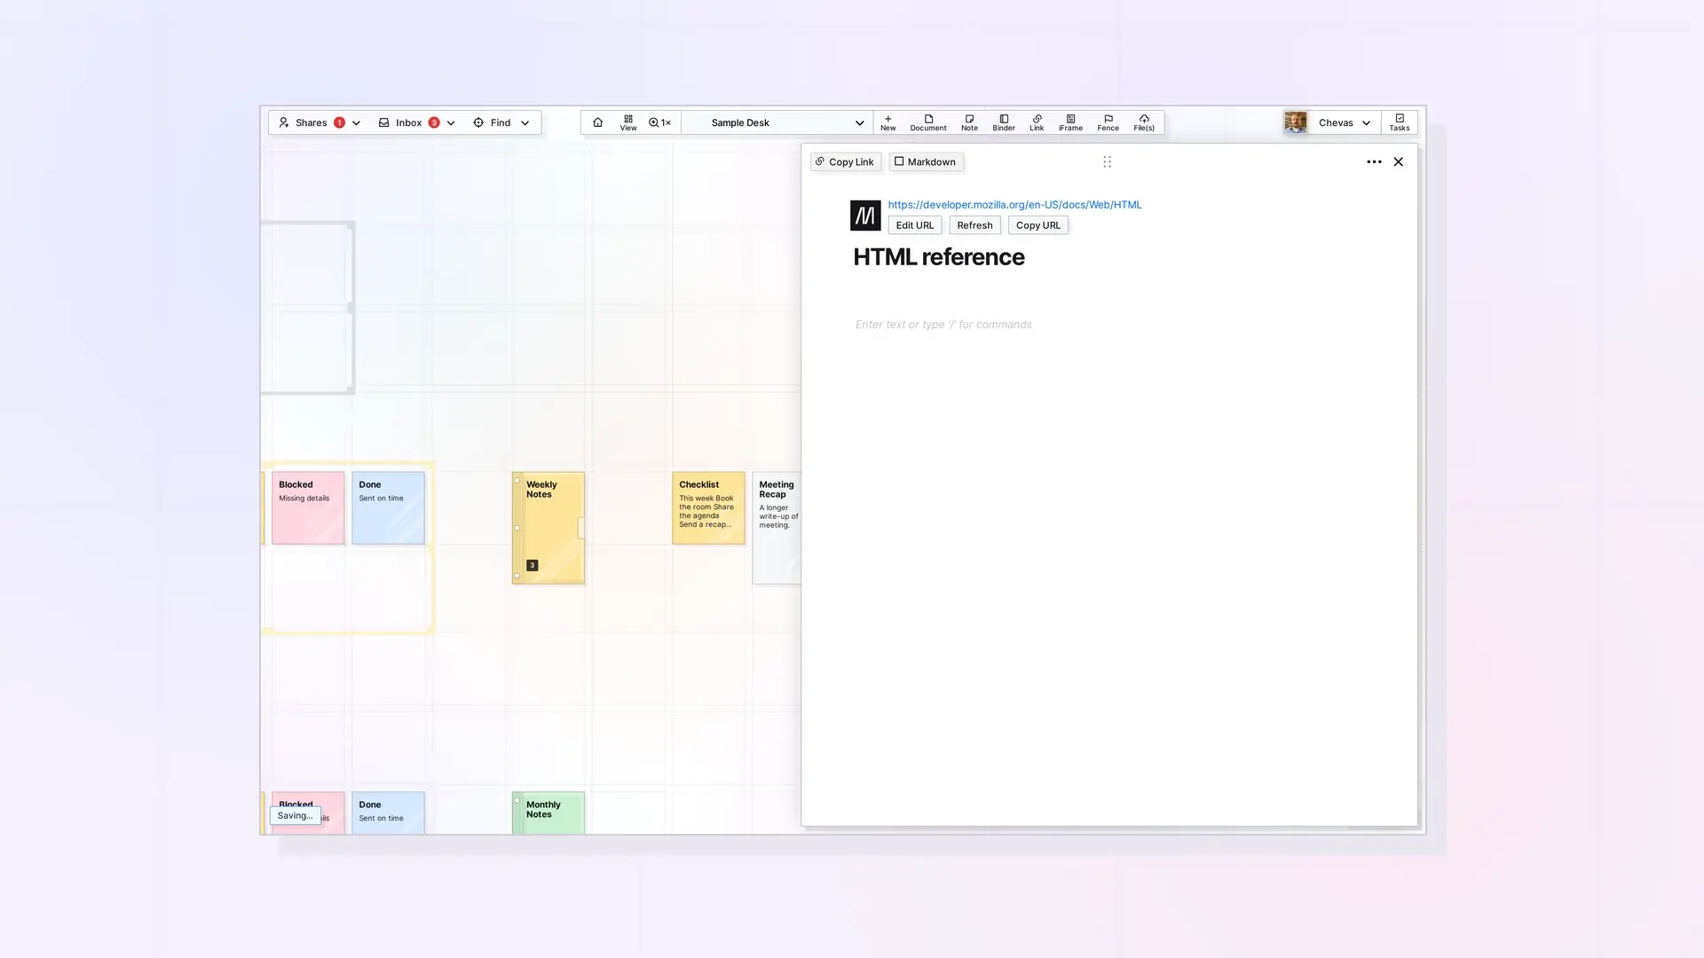The height and width of the screenshot is (958, 1704).
Task: Create a New item
Action: 887,122
